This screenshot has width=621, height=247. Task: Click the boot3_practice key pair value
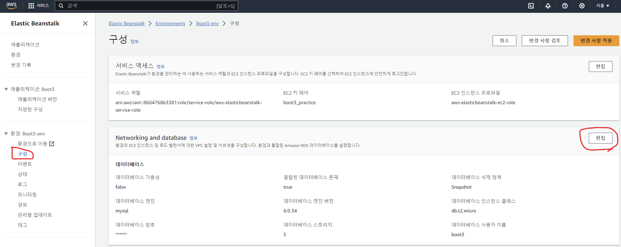tap(300, 102)
